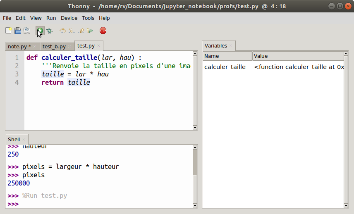Click the last empty Shell prompt

click(x=13, y=204)
